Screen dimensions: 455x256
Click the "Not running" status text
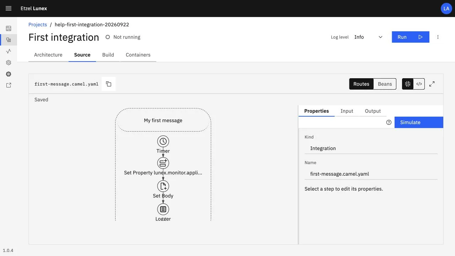point(127,37)
